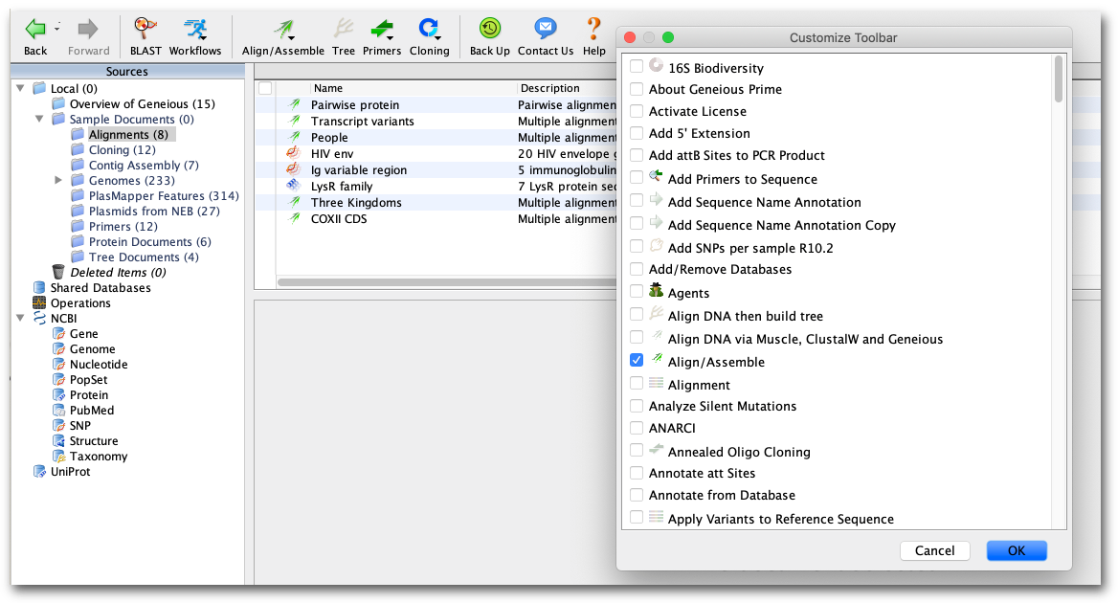Check Annealed Oligo Cloning option
Viewport: 1118px width, 603px height.
(x=637, y=450)
